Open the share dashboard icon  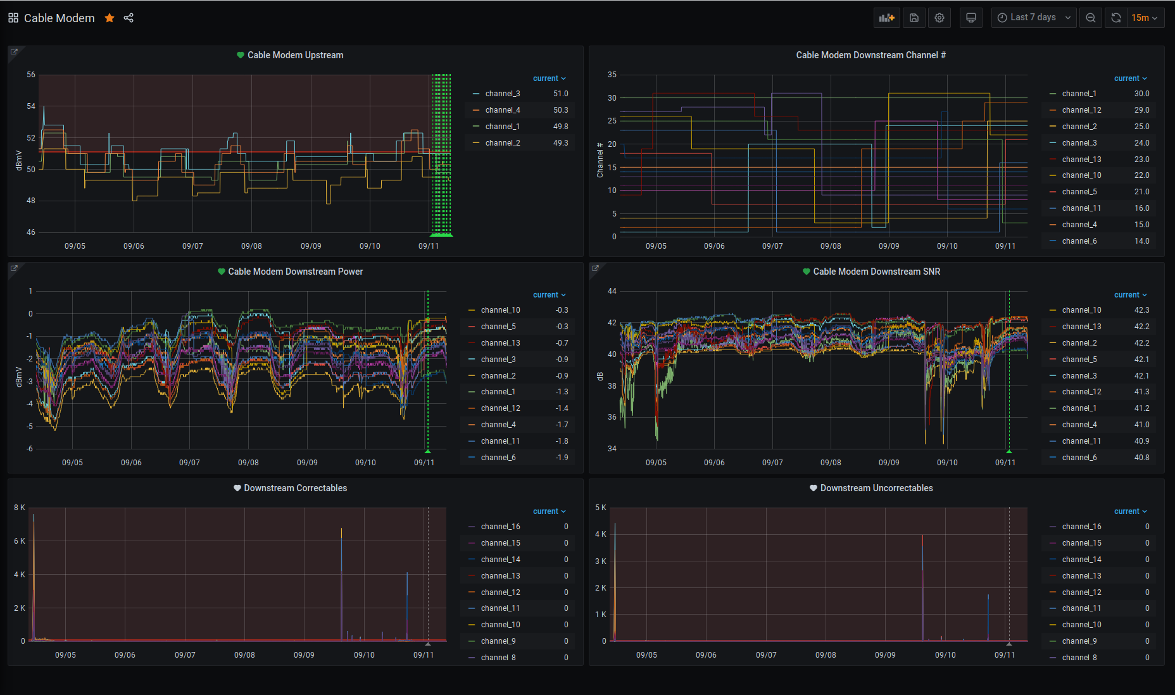(129, 18)
